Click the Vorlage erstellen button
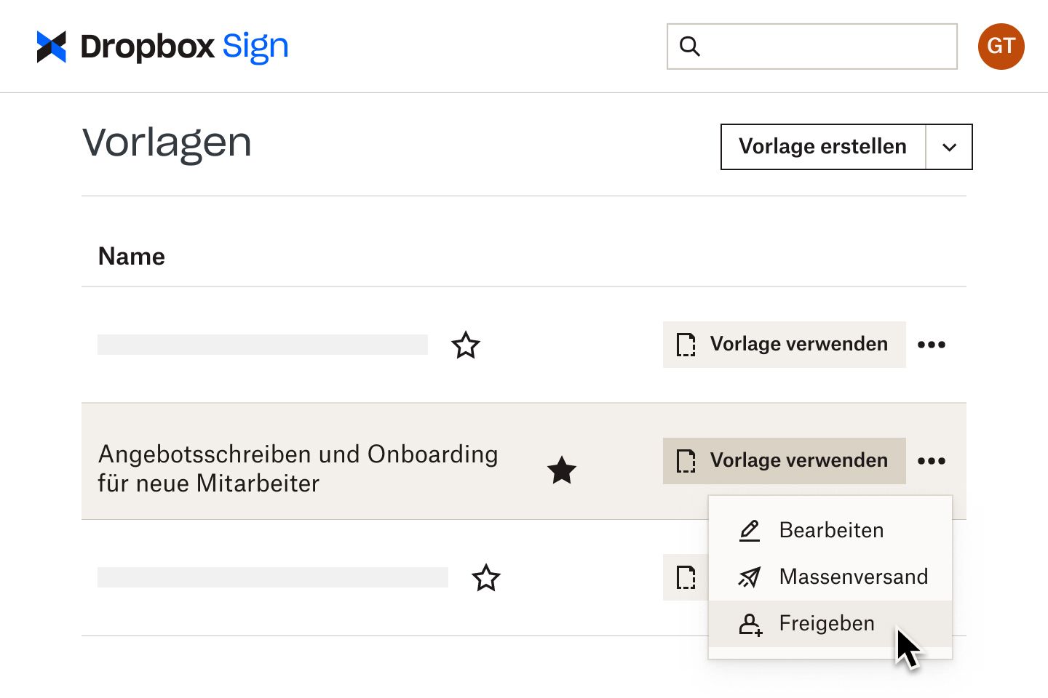The image size is (1048, 698). (823, 147)
